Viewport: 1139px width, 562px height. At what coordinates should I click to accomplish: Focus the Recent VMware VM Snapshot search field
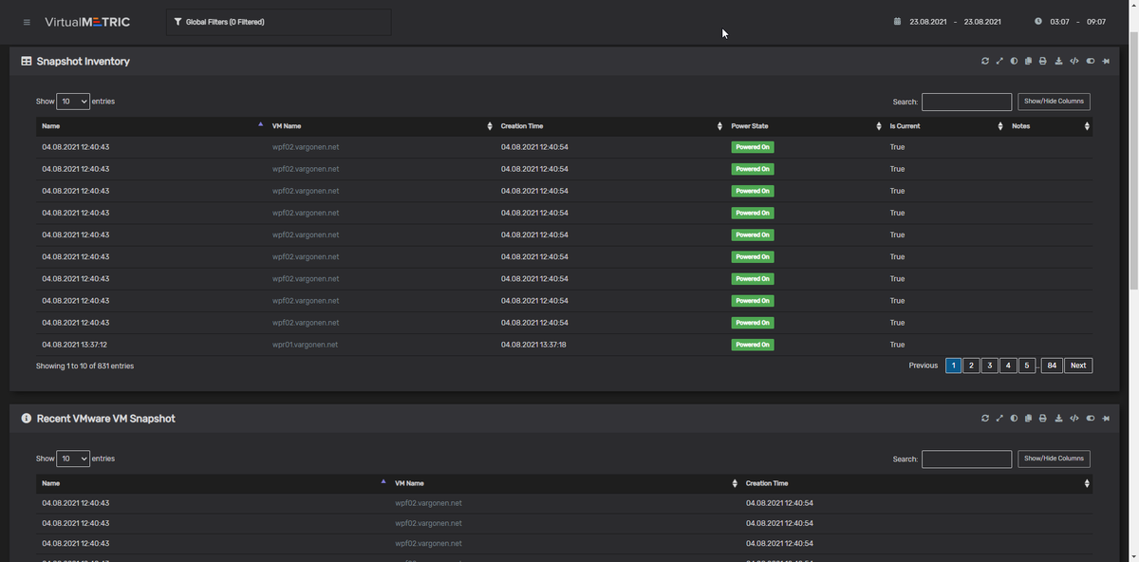966,459
